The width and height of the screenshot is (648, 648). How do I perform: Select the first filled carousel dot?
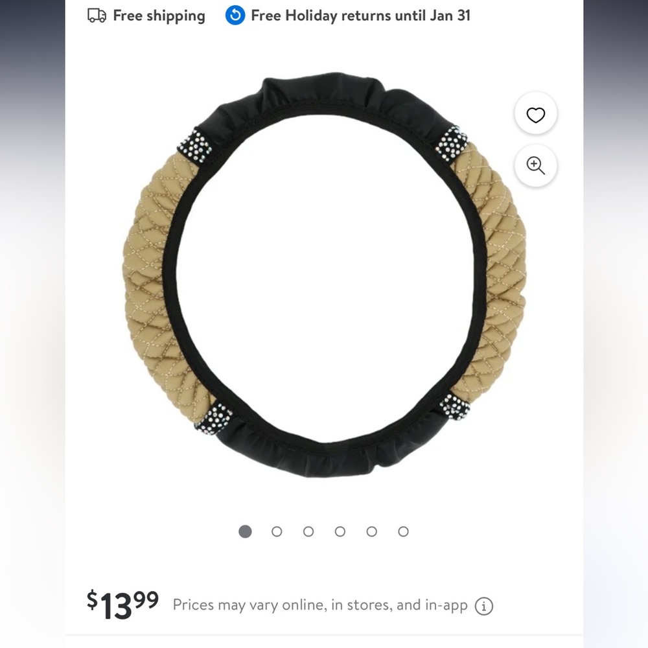click(245, 531)
